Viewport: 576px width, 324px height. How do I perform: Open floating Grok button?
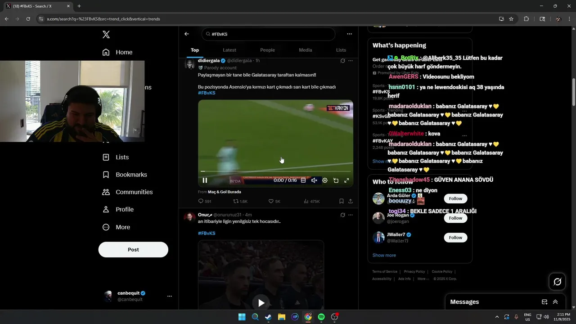click(x=557, y=282)
